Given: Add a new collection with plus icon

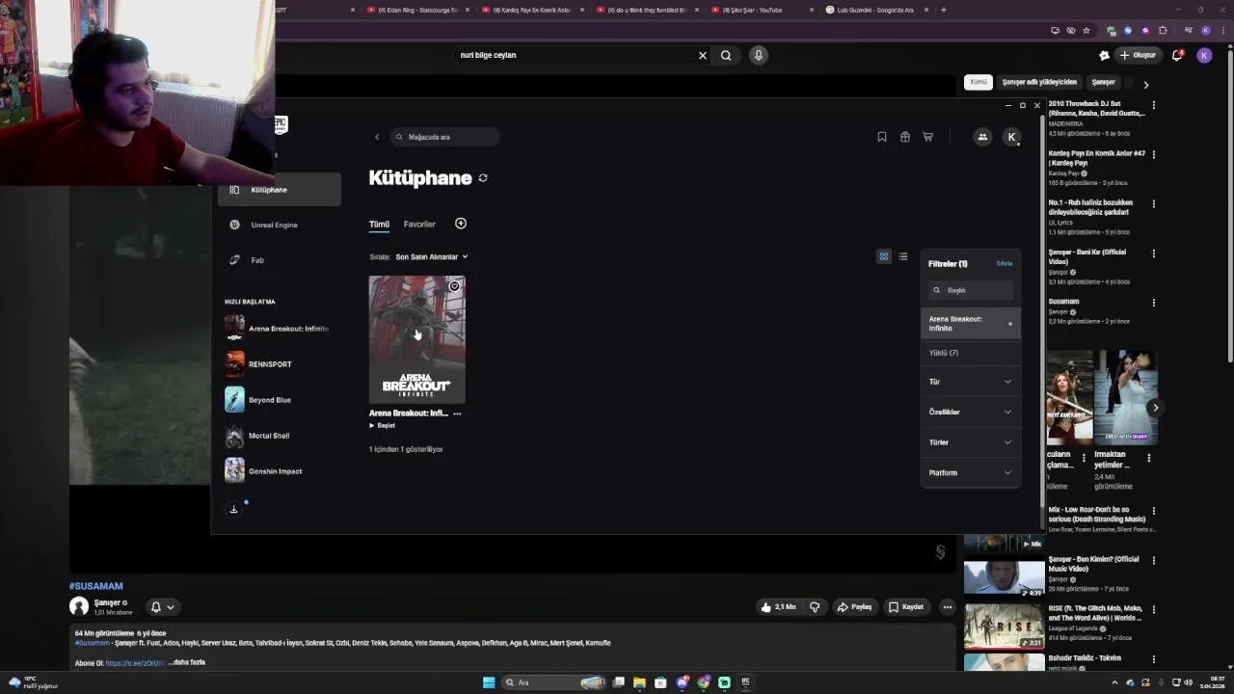Looking at the screenshot, I should [x=461, y=224].
